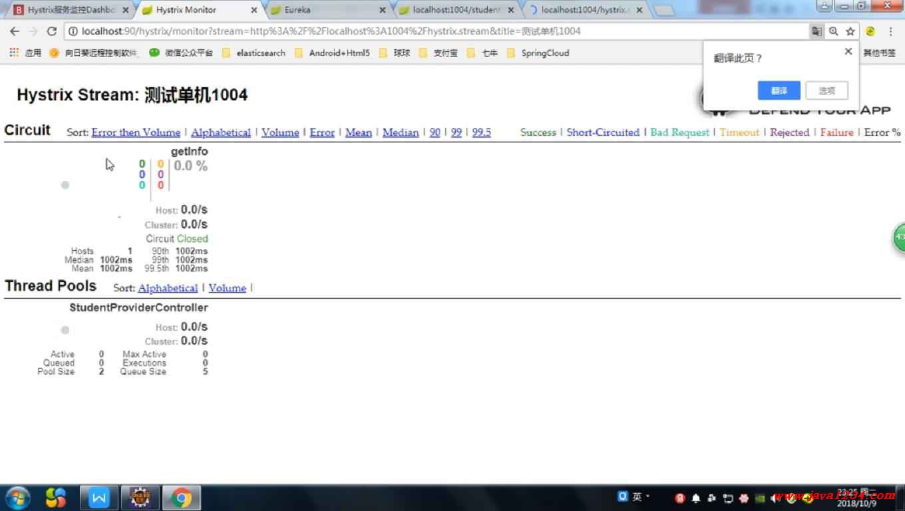Image resolution: width=905 pixels, height=511 pixels.
Task: Click the Timeout legend label
Action: tap(739, 132)
